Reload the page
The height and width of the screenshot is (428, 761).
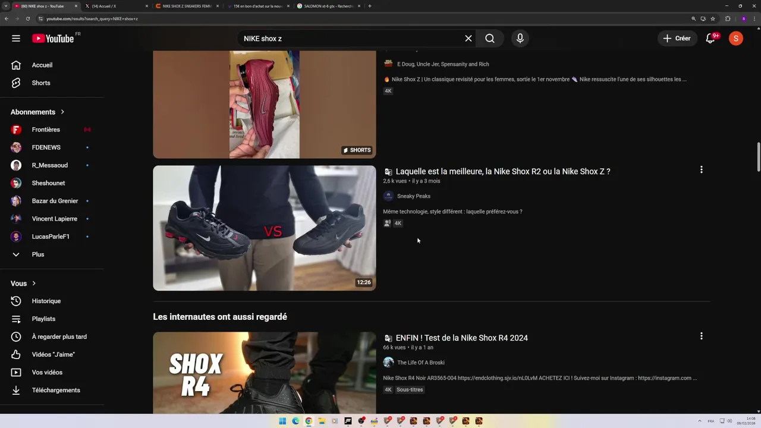(x=28, y=18)
